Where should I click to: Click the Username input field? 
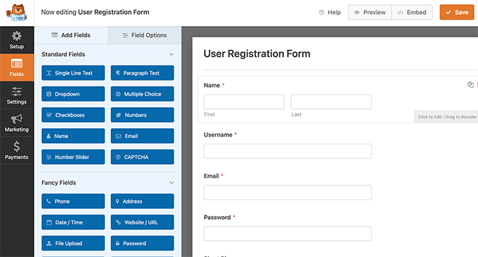288,151
